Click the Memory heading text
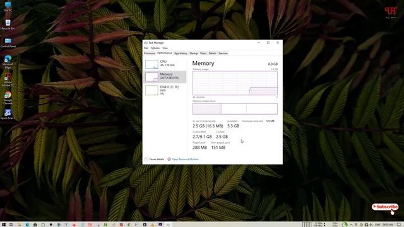The width and height of the screenshot is (404, 227). click(203, 63)
